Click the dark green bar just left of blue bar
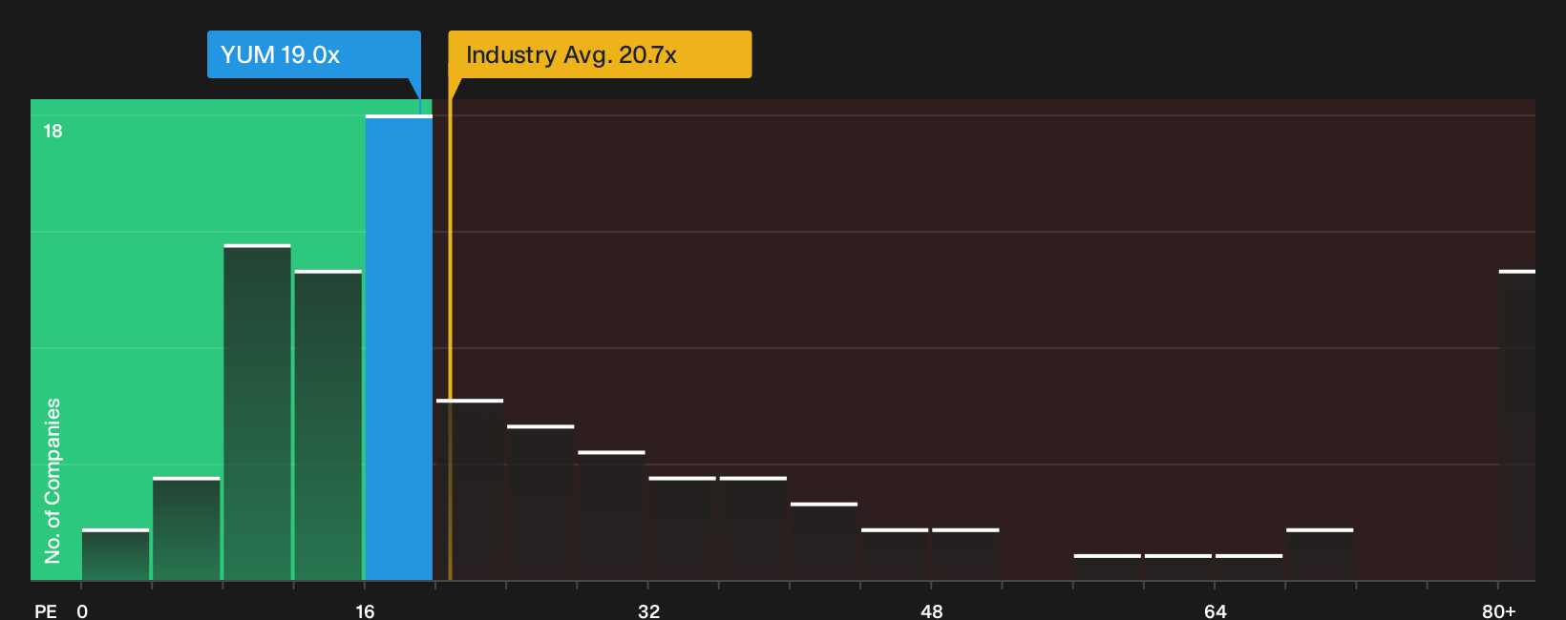The image size is (1566, 620). tap(328, 425)
